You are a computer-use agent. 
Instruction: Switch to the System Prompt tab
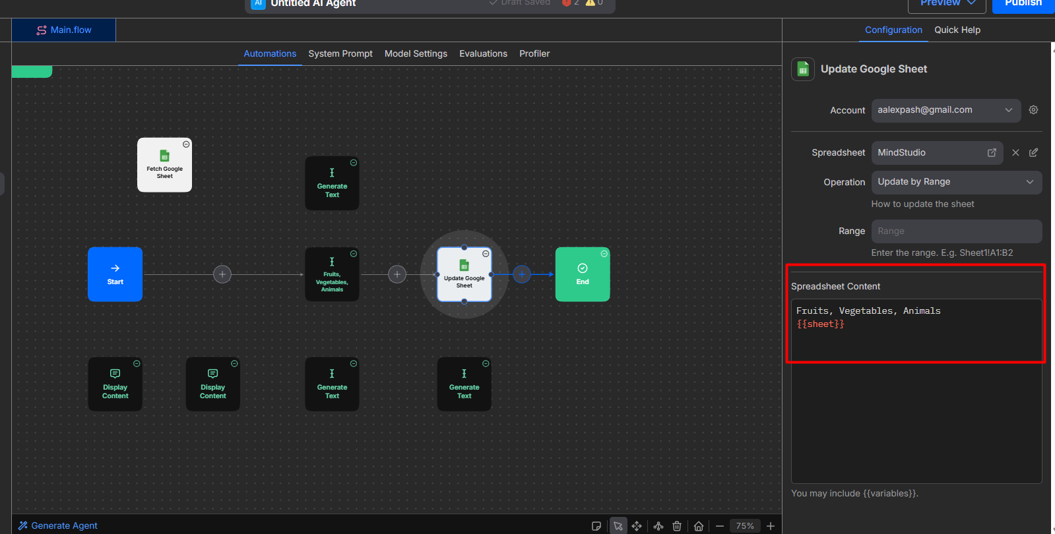pos(340,54)
